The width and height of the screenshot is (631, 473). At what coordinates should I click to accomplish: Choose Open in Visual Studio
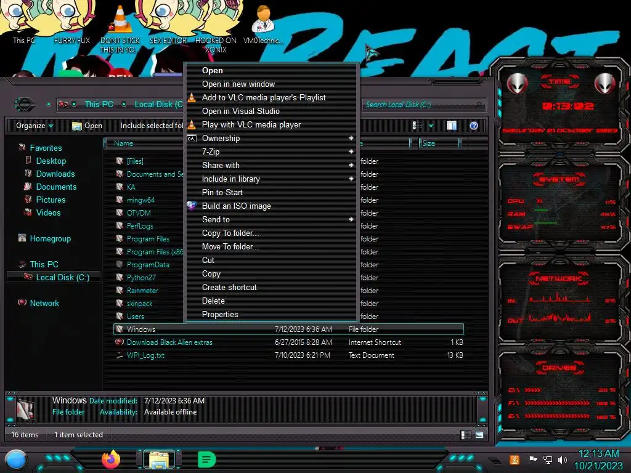coord(271,111)
